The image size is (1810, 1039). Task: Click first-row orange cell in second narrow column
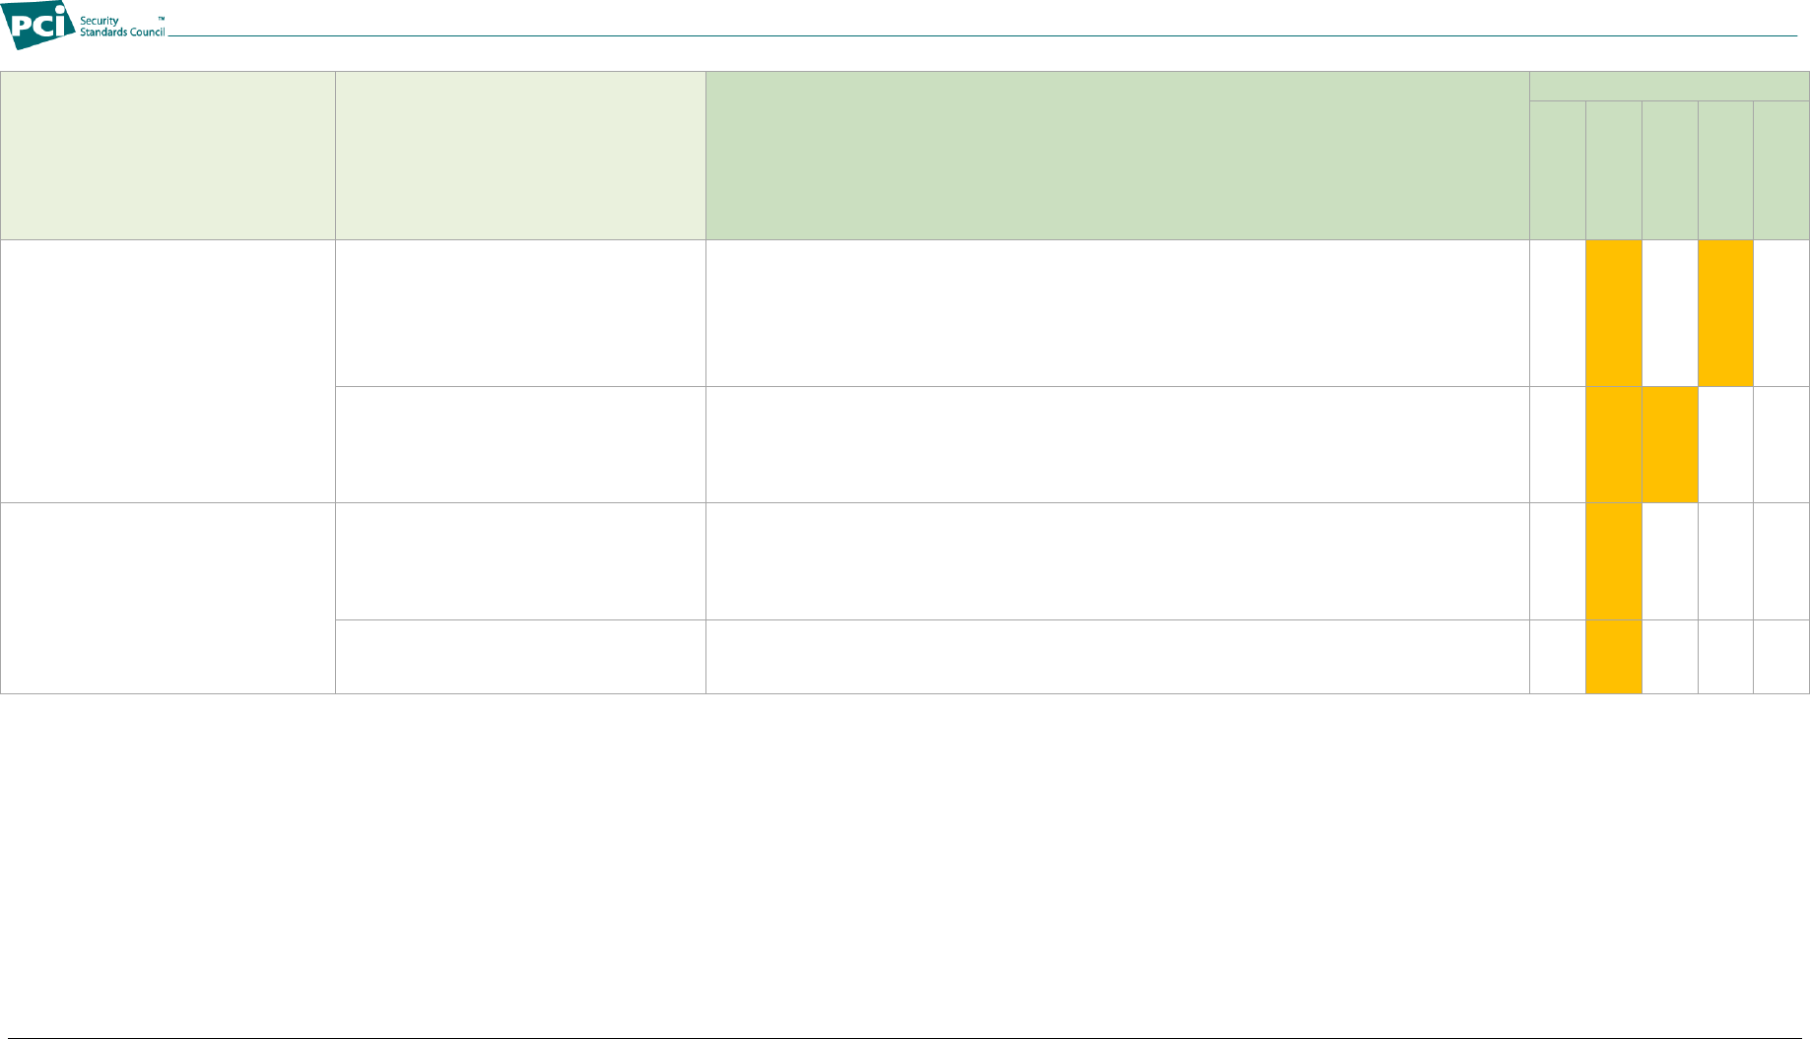(x=1614, y=313)
